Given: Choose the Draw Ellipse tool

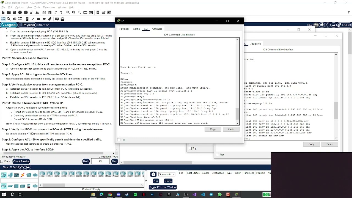Looking at the screenshot, I should point(44,19).
